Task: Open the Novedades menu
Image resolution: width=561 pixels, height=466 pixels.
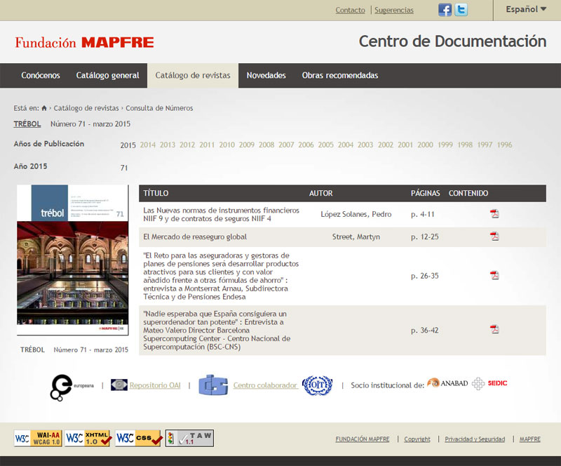Action: (x=266, y=75)
